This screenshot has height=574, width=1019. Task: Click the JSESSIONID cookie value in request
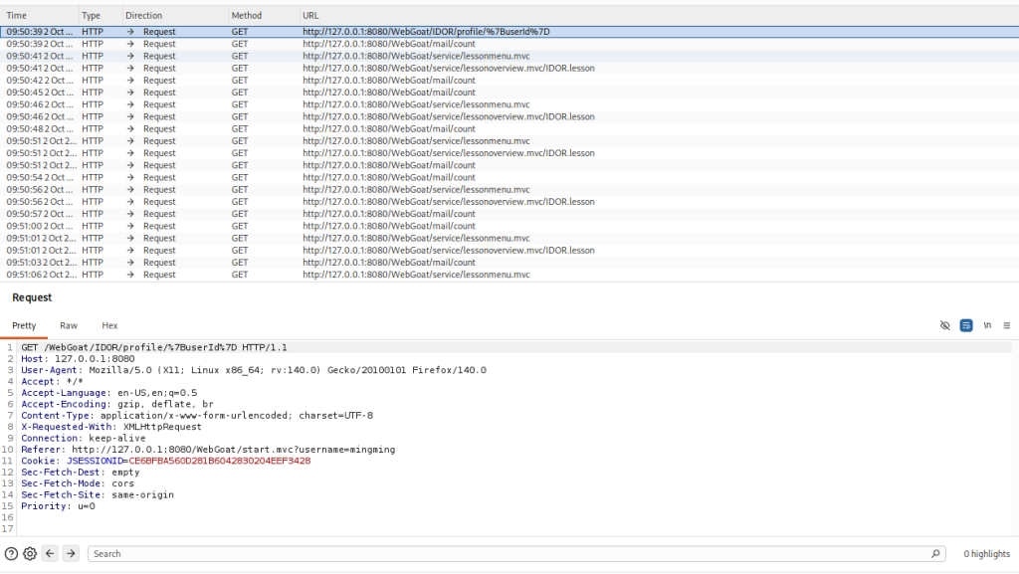coord(220,461)
